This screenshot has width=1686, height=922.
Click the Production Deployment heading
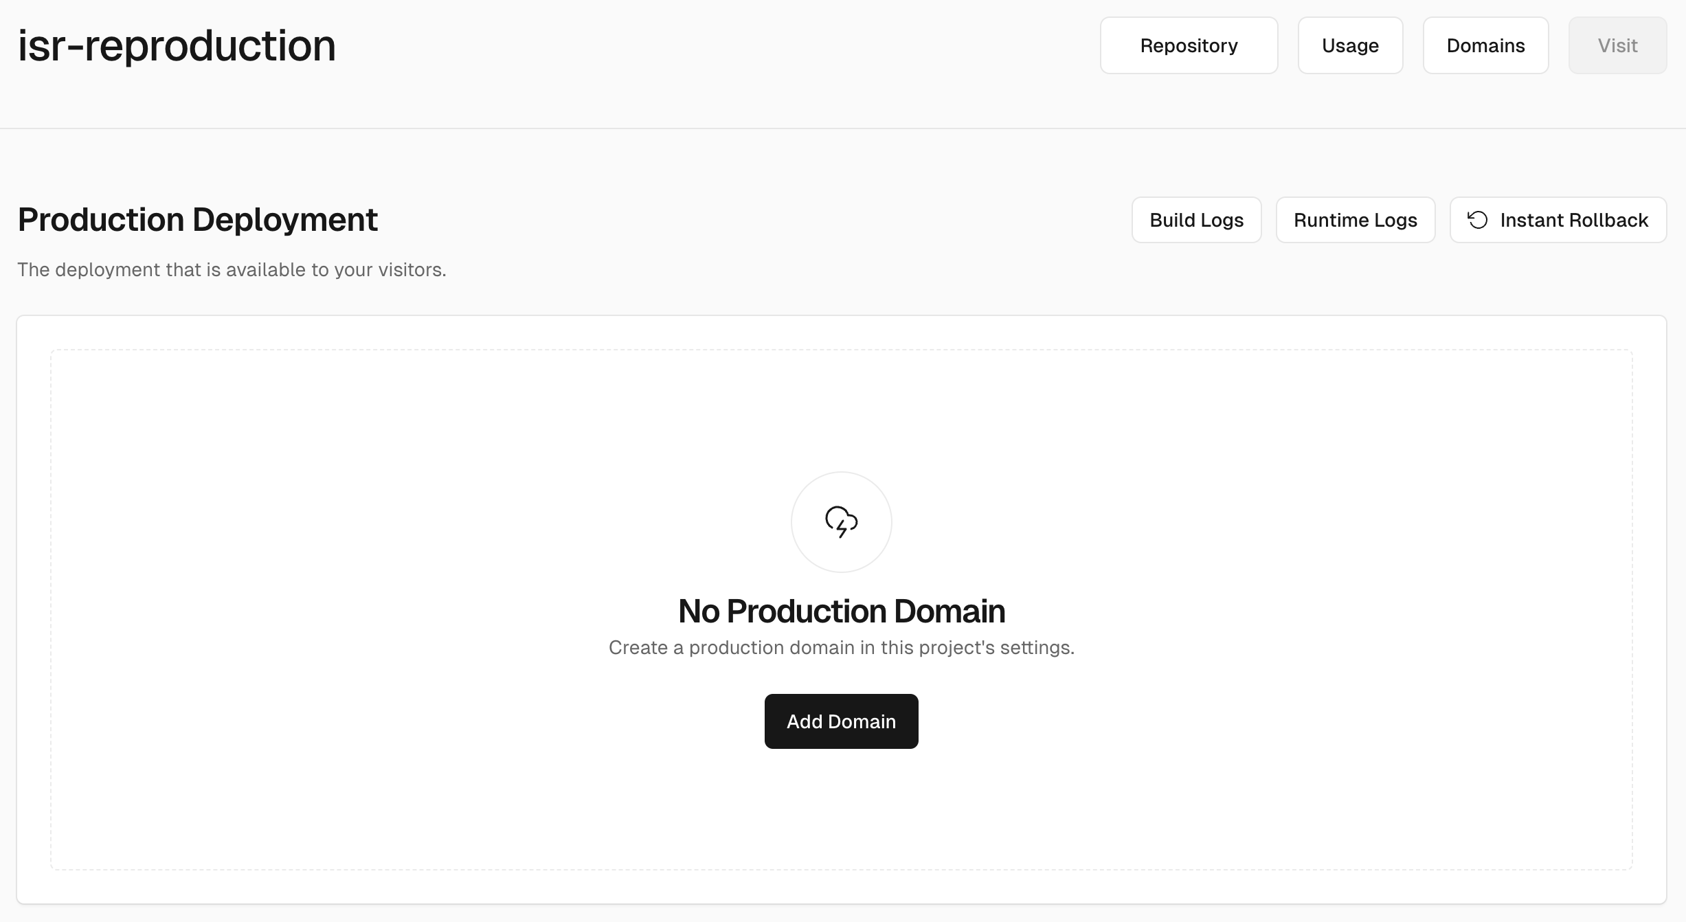(197, 220)
